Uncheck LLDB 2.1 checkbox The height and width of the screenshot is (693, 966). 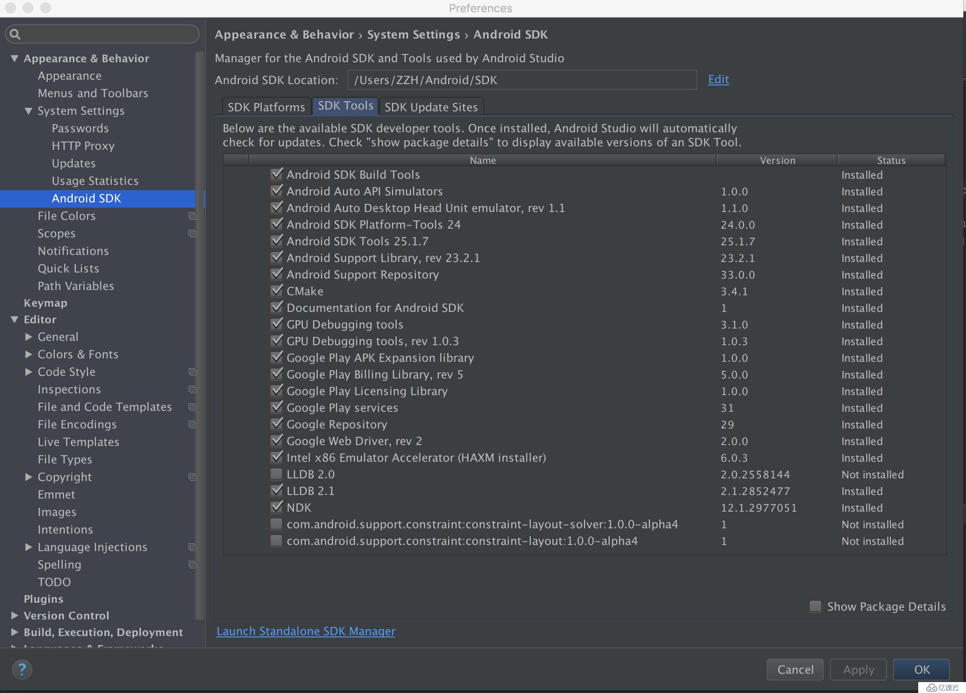(x=277, y=491)
